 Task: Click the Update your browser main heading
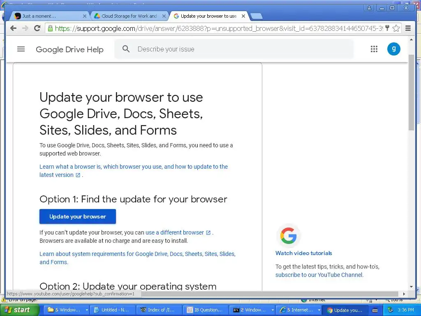click(121, 114)
